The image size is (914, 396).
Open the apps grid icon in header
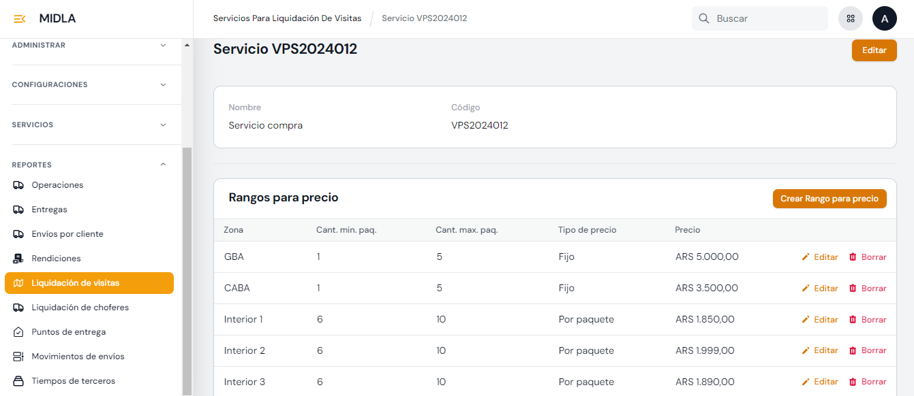point(851,18)
